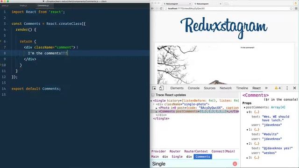Viewport: 299px width, 168px height.
Task: Click the browser back arrow
Action: click(152, 8)
